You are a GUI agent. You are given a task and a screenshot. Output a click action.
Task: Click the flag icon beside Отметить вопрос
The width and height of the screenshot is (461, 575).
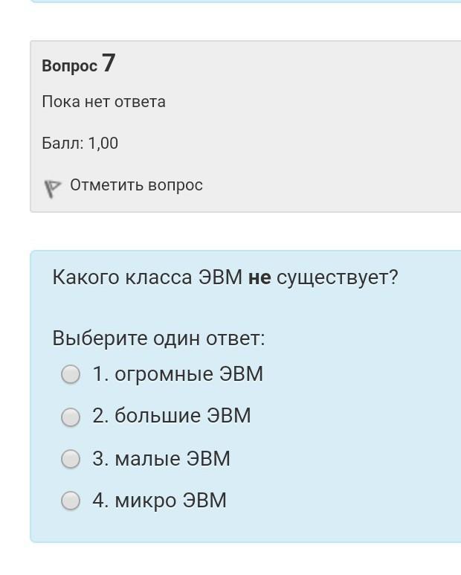pos(51,188)
